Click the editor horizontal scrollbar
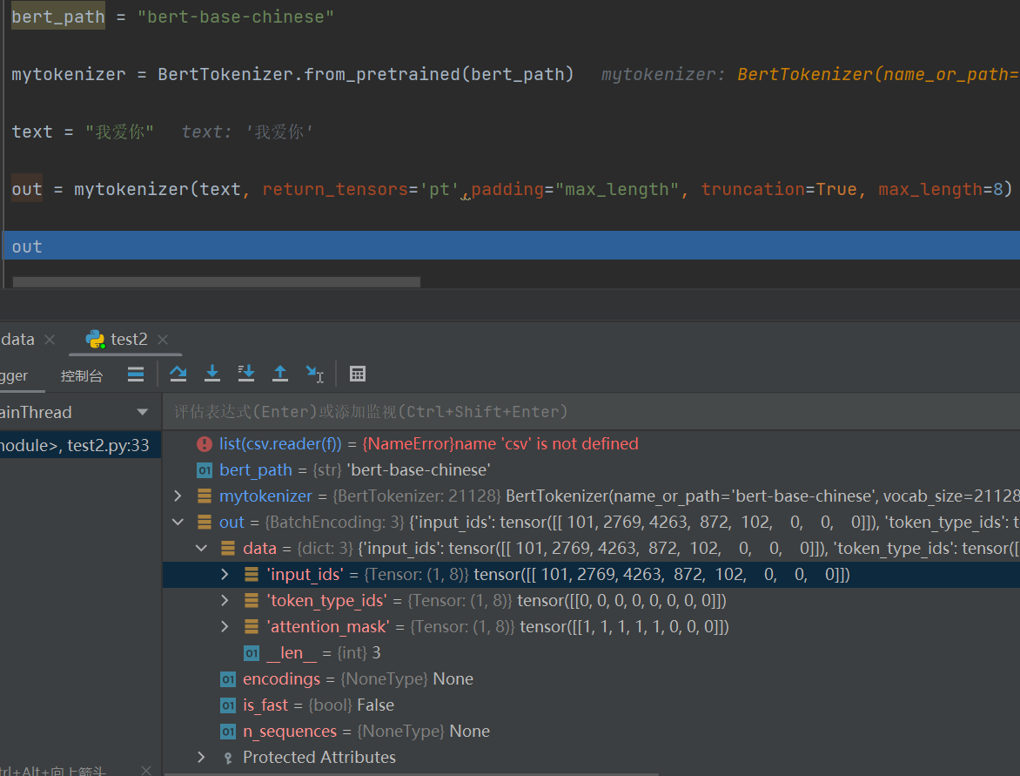The image size is (1020, 776). (217, 282)
